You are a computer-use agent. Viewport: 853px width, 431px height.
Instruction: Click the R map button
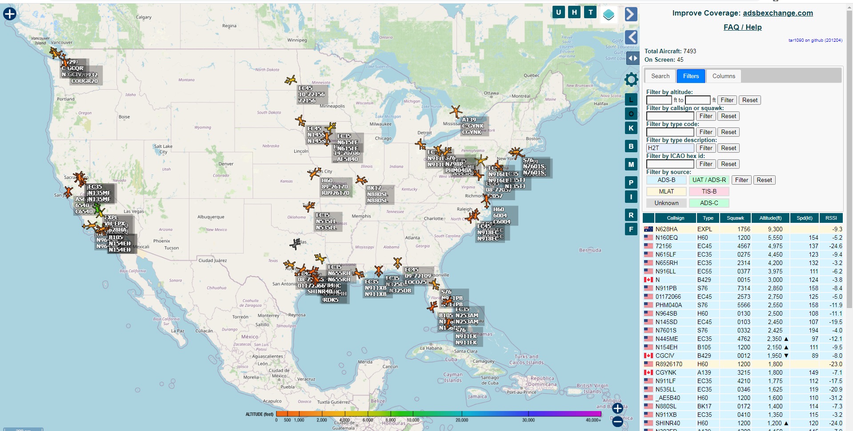631,215
